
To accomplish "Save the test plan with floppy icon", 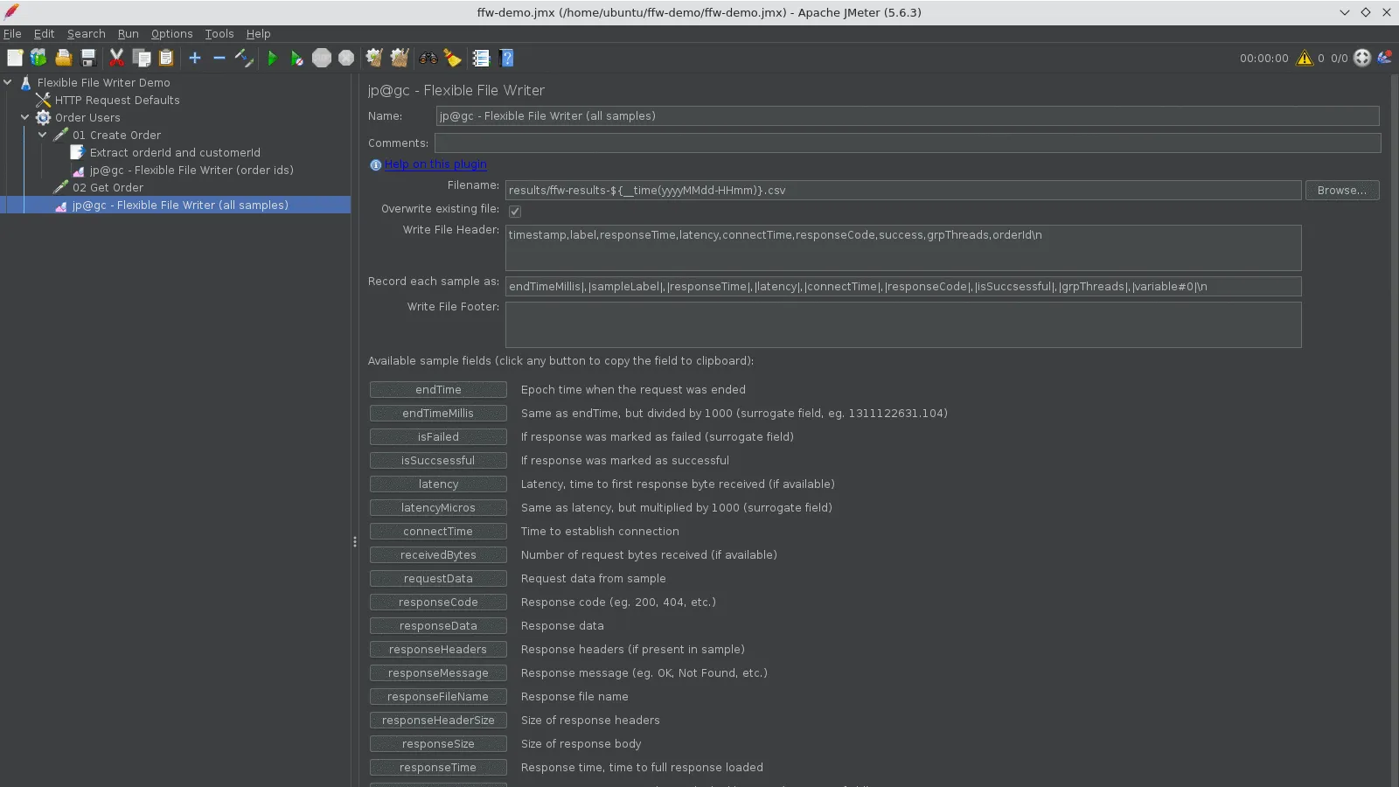I will tap(88, 58).
